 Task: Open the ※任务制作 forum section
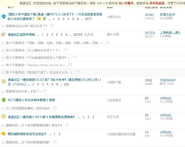coord(114,100)
